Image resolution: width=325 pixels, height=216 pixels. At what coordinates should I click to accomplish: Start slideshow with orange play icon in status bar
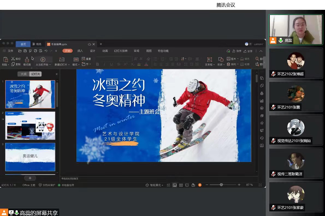[200, 185]
